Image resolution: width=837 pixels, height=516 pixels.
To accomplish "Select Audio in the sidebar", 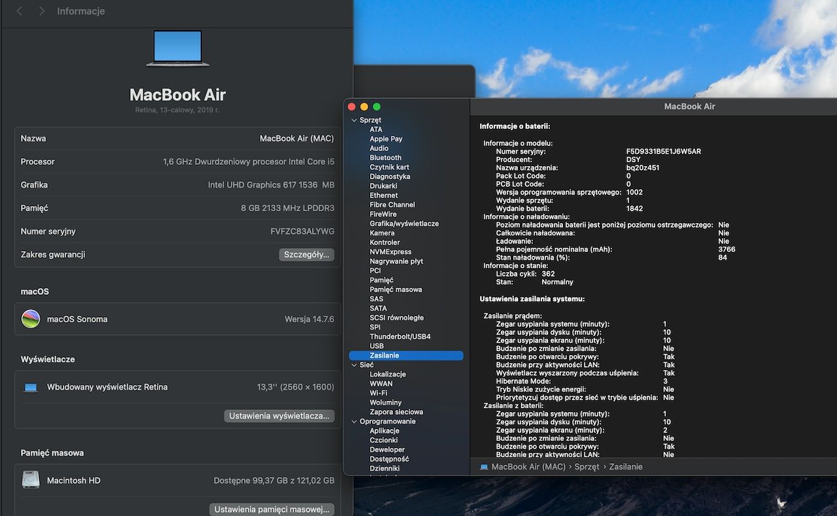I will click(379, 148).
